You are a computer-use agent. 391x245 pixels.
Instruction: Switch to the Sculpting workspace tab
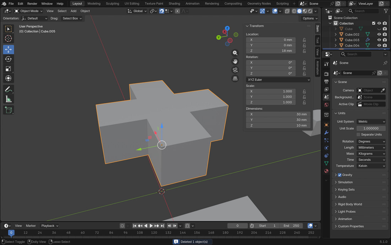tap(112, 4)
